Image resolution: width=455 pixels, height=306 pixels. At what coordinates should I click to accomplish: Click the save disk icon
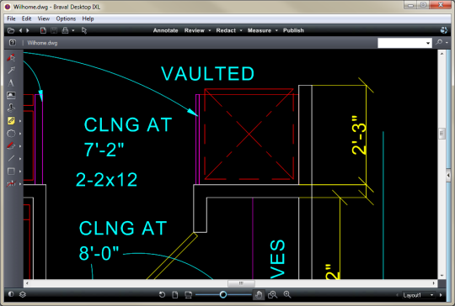(x=54, y=30)
